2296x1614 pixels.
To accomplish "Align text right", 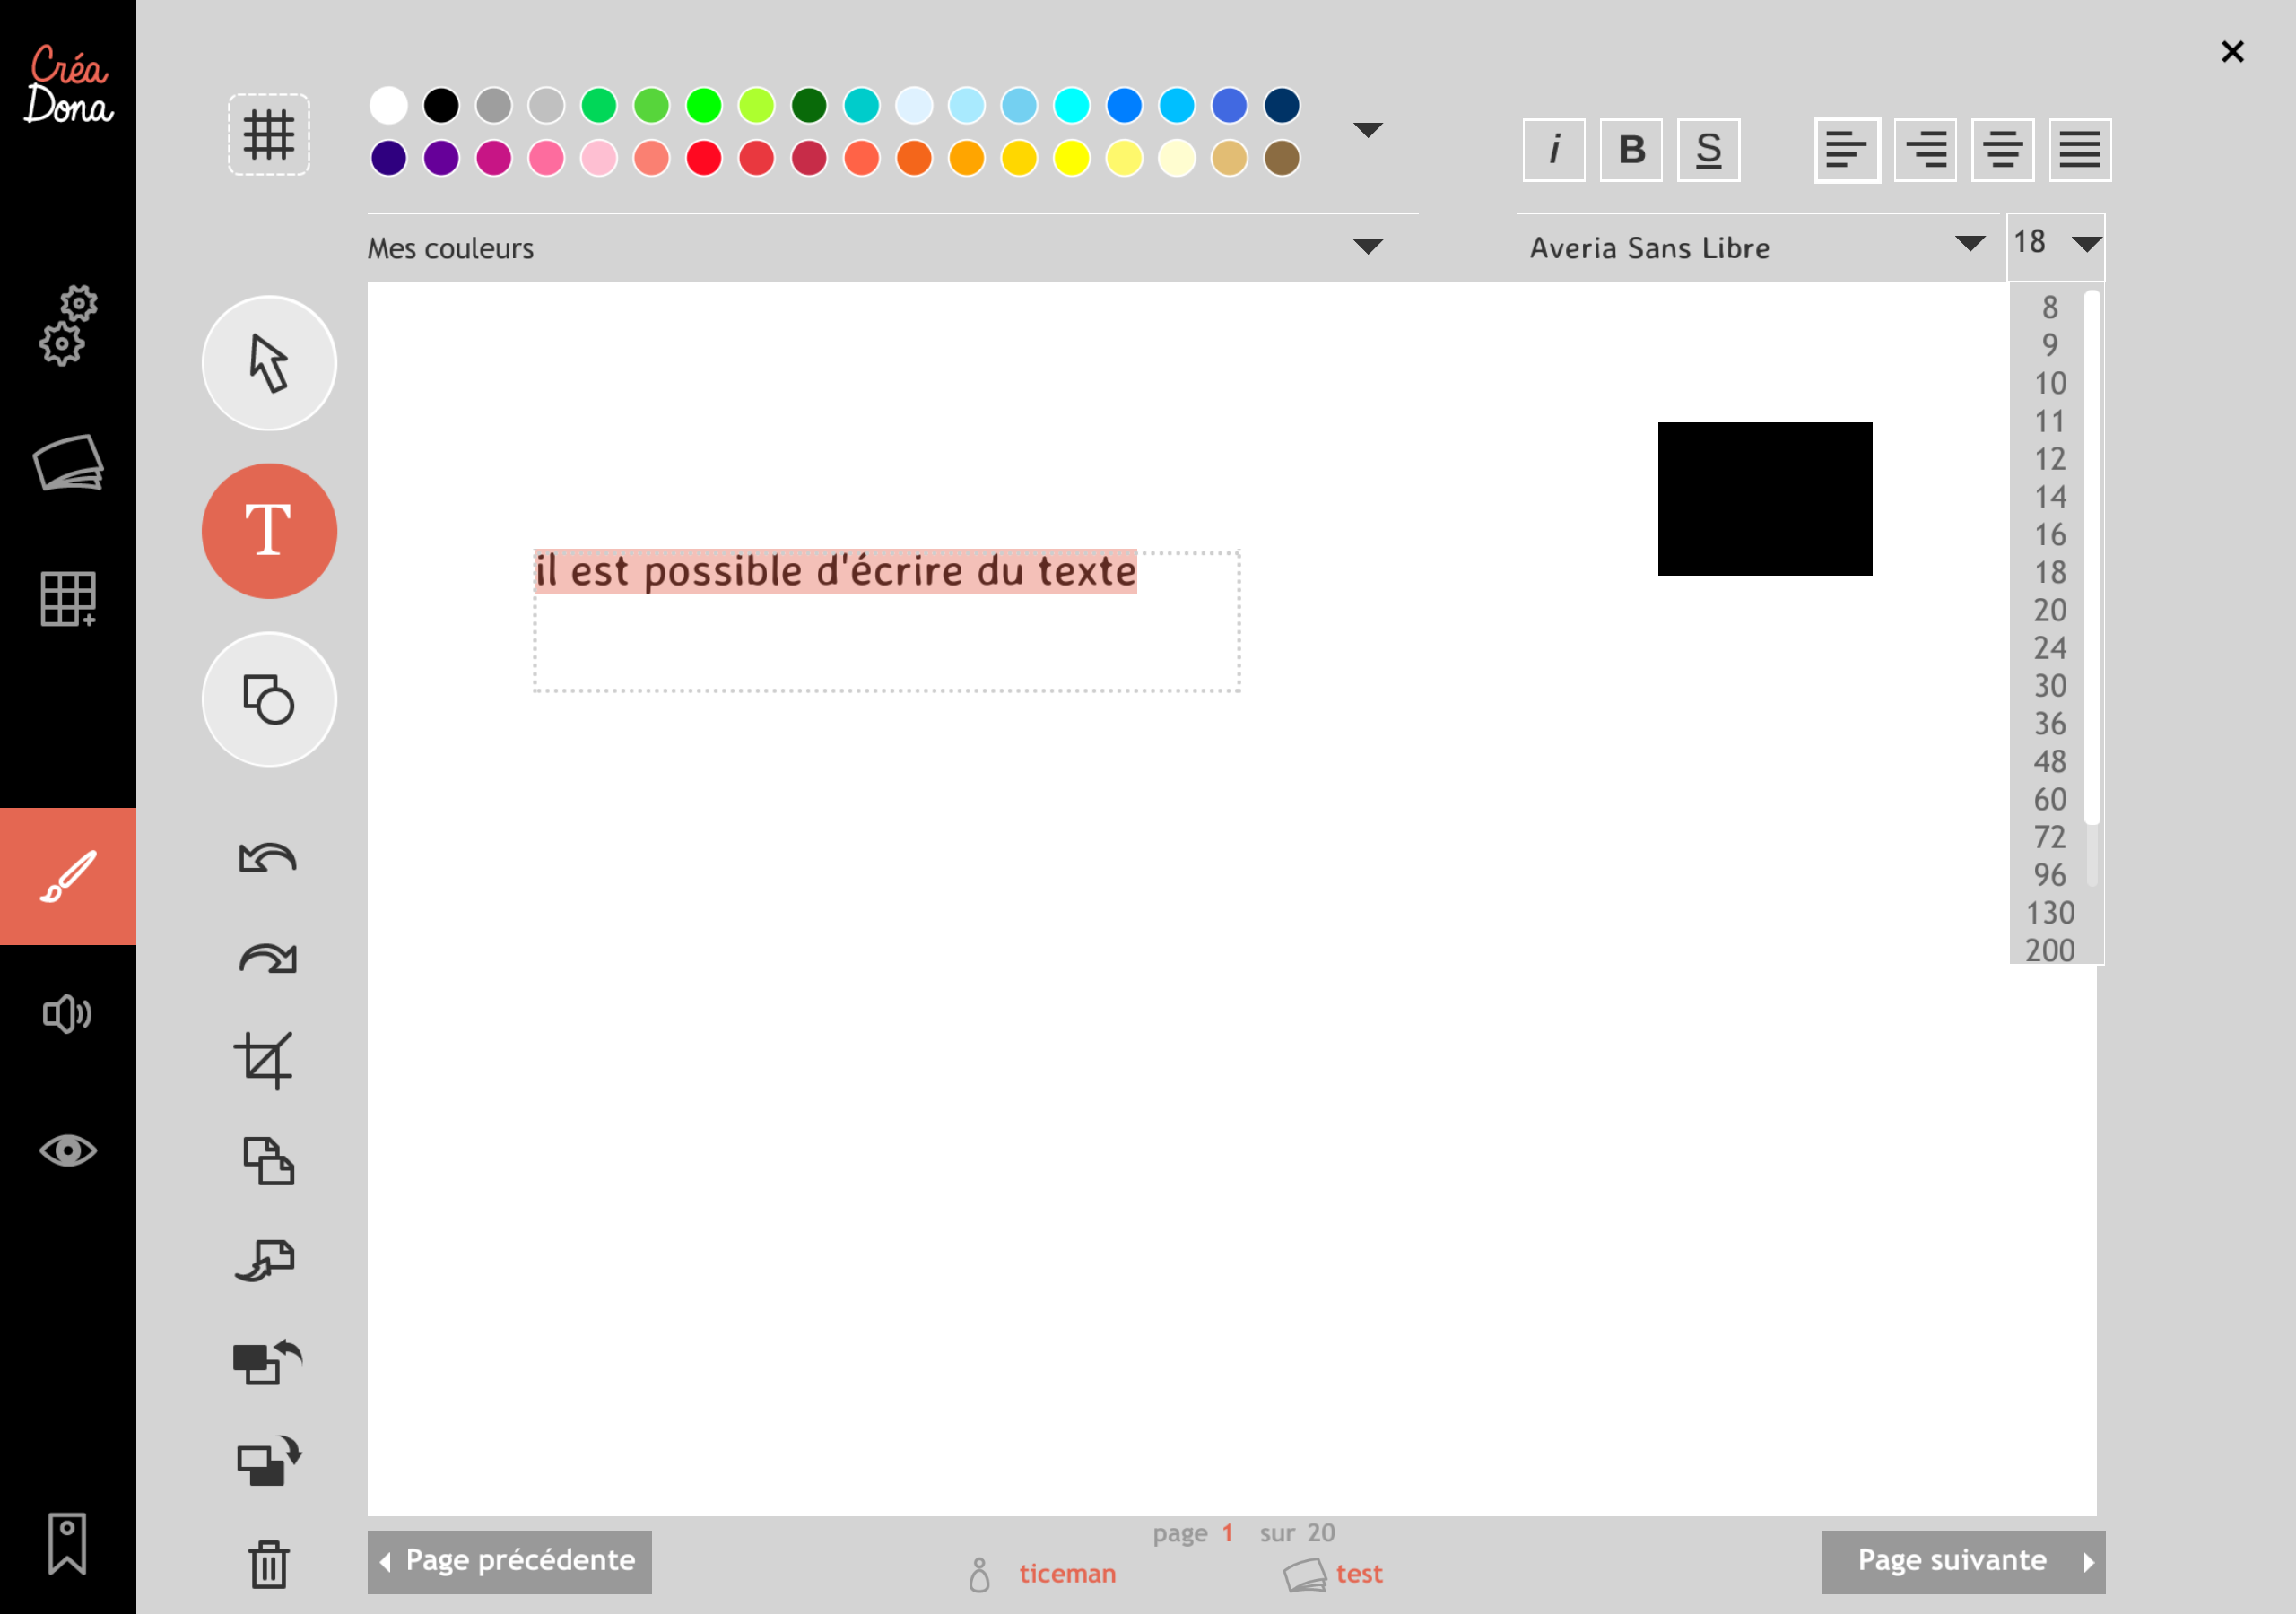I will pos(1925,150).
